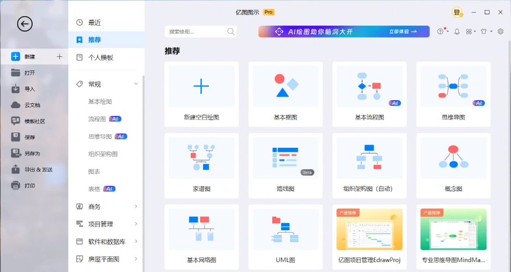This screenshot has height=272, width=511.
Task: Open the 基本流程图 template
Action: pos(370,94)
